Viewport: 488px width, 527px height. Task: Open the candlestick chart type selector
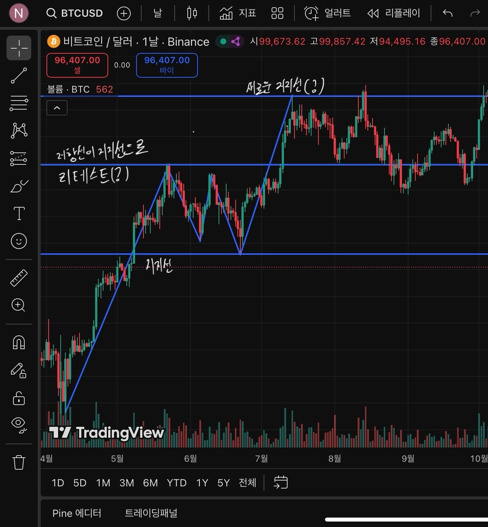click(192, 13)
